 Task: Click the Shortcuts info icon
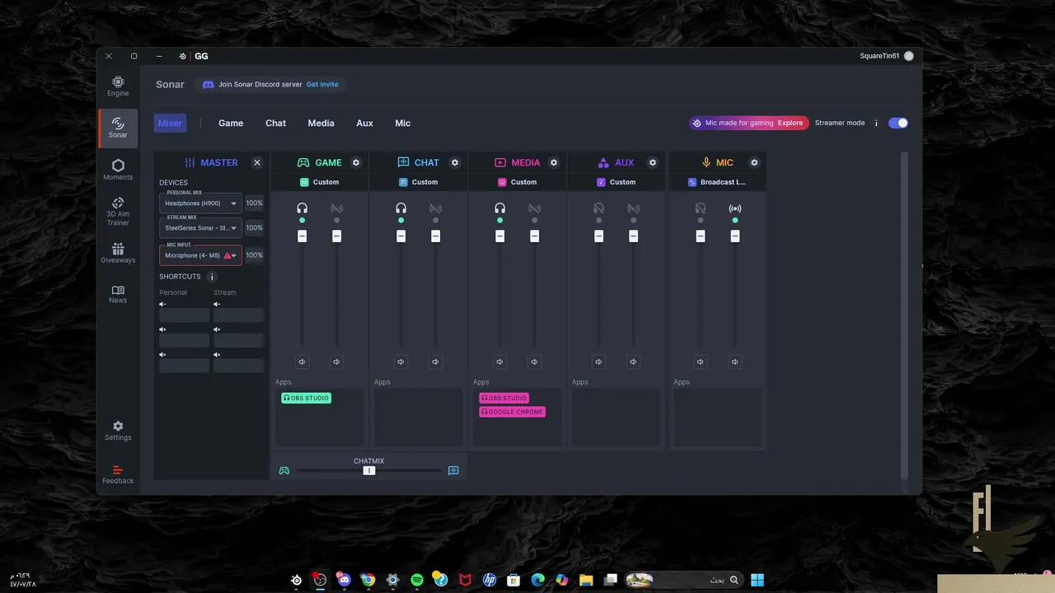tap(212, 277)
